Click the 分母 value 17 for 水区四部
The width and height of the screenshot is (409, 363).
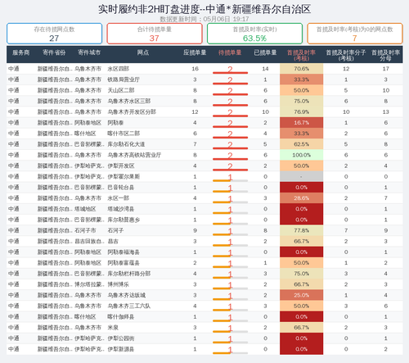(x=385, y=69)
